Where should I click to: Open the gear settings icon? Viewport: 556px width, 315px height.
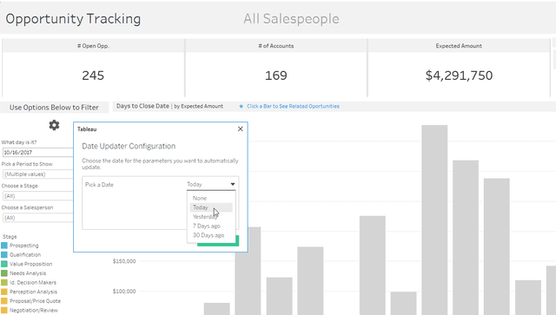click(x=54, y=125)
